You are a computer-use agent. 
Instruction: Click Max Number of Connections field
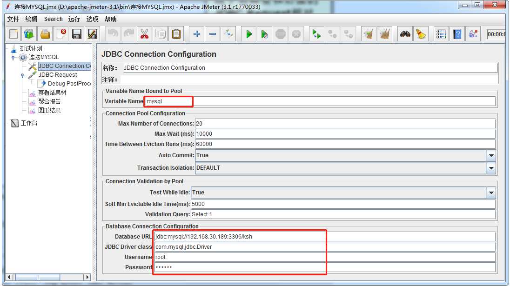coord(345,124)
